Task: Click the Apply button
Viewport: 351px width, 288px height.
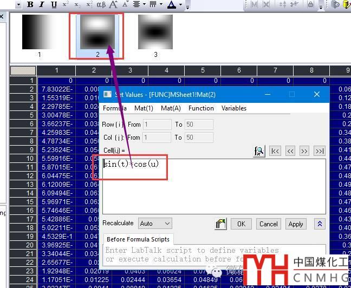Action: 296,224
